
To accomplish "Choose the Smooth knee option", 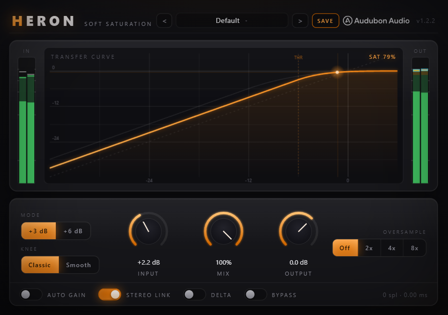I will (79, 265).
